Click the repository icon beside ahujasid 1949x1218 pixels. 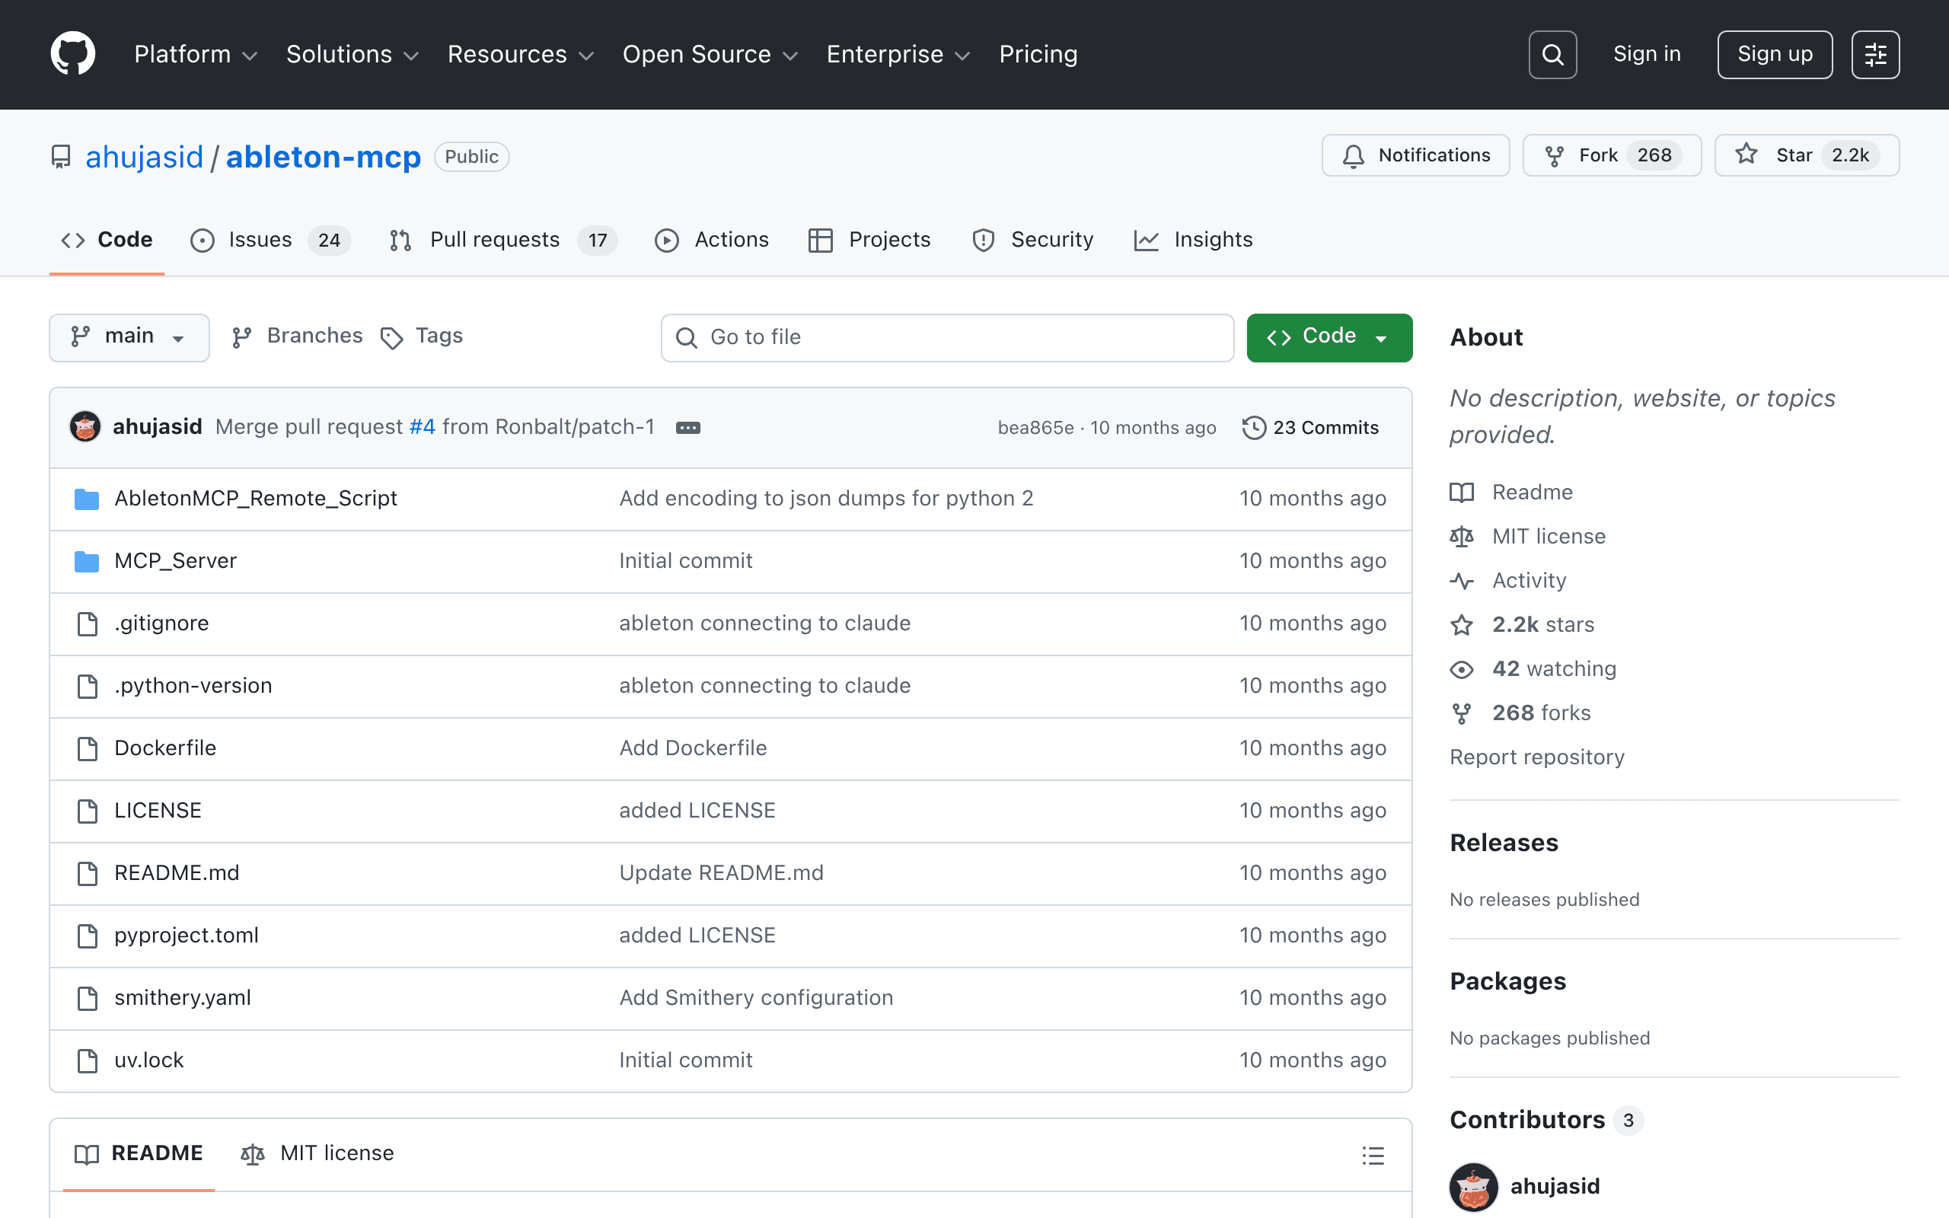61,156
